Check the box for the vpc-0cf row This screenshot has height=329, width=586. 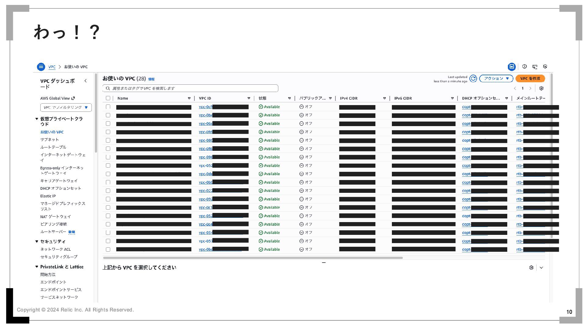pyautogui.click(x=108, y=107)
